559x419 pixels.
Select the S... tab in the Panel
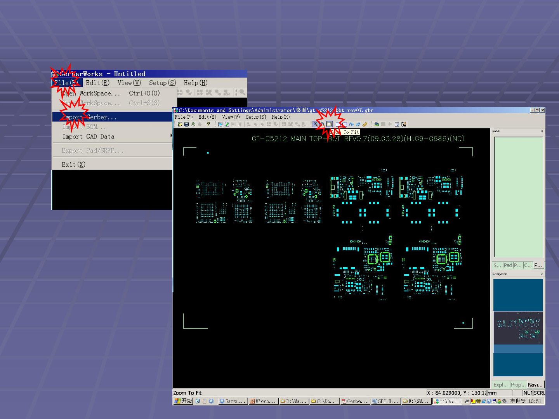tap(497, 265)
